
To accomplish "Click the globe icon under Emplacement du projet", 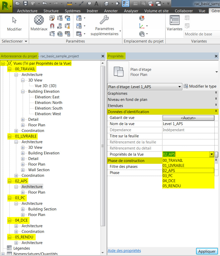I will tap(142, 18).
